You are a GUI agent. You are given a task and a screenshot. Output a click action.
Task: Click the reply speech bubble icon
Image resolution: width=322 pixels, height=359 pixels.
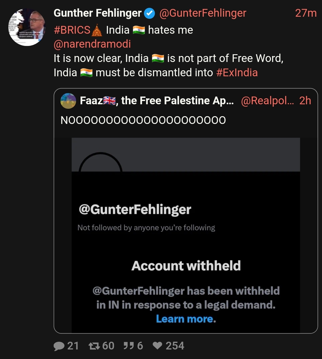[x=59, y=346]
